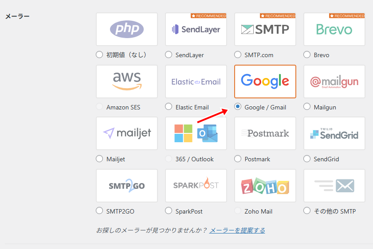Select the SendGrid radio button
373x249 pixels.
[x=307, y=159]
